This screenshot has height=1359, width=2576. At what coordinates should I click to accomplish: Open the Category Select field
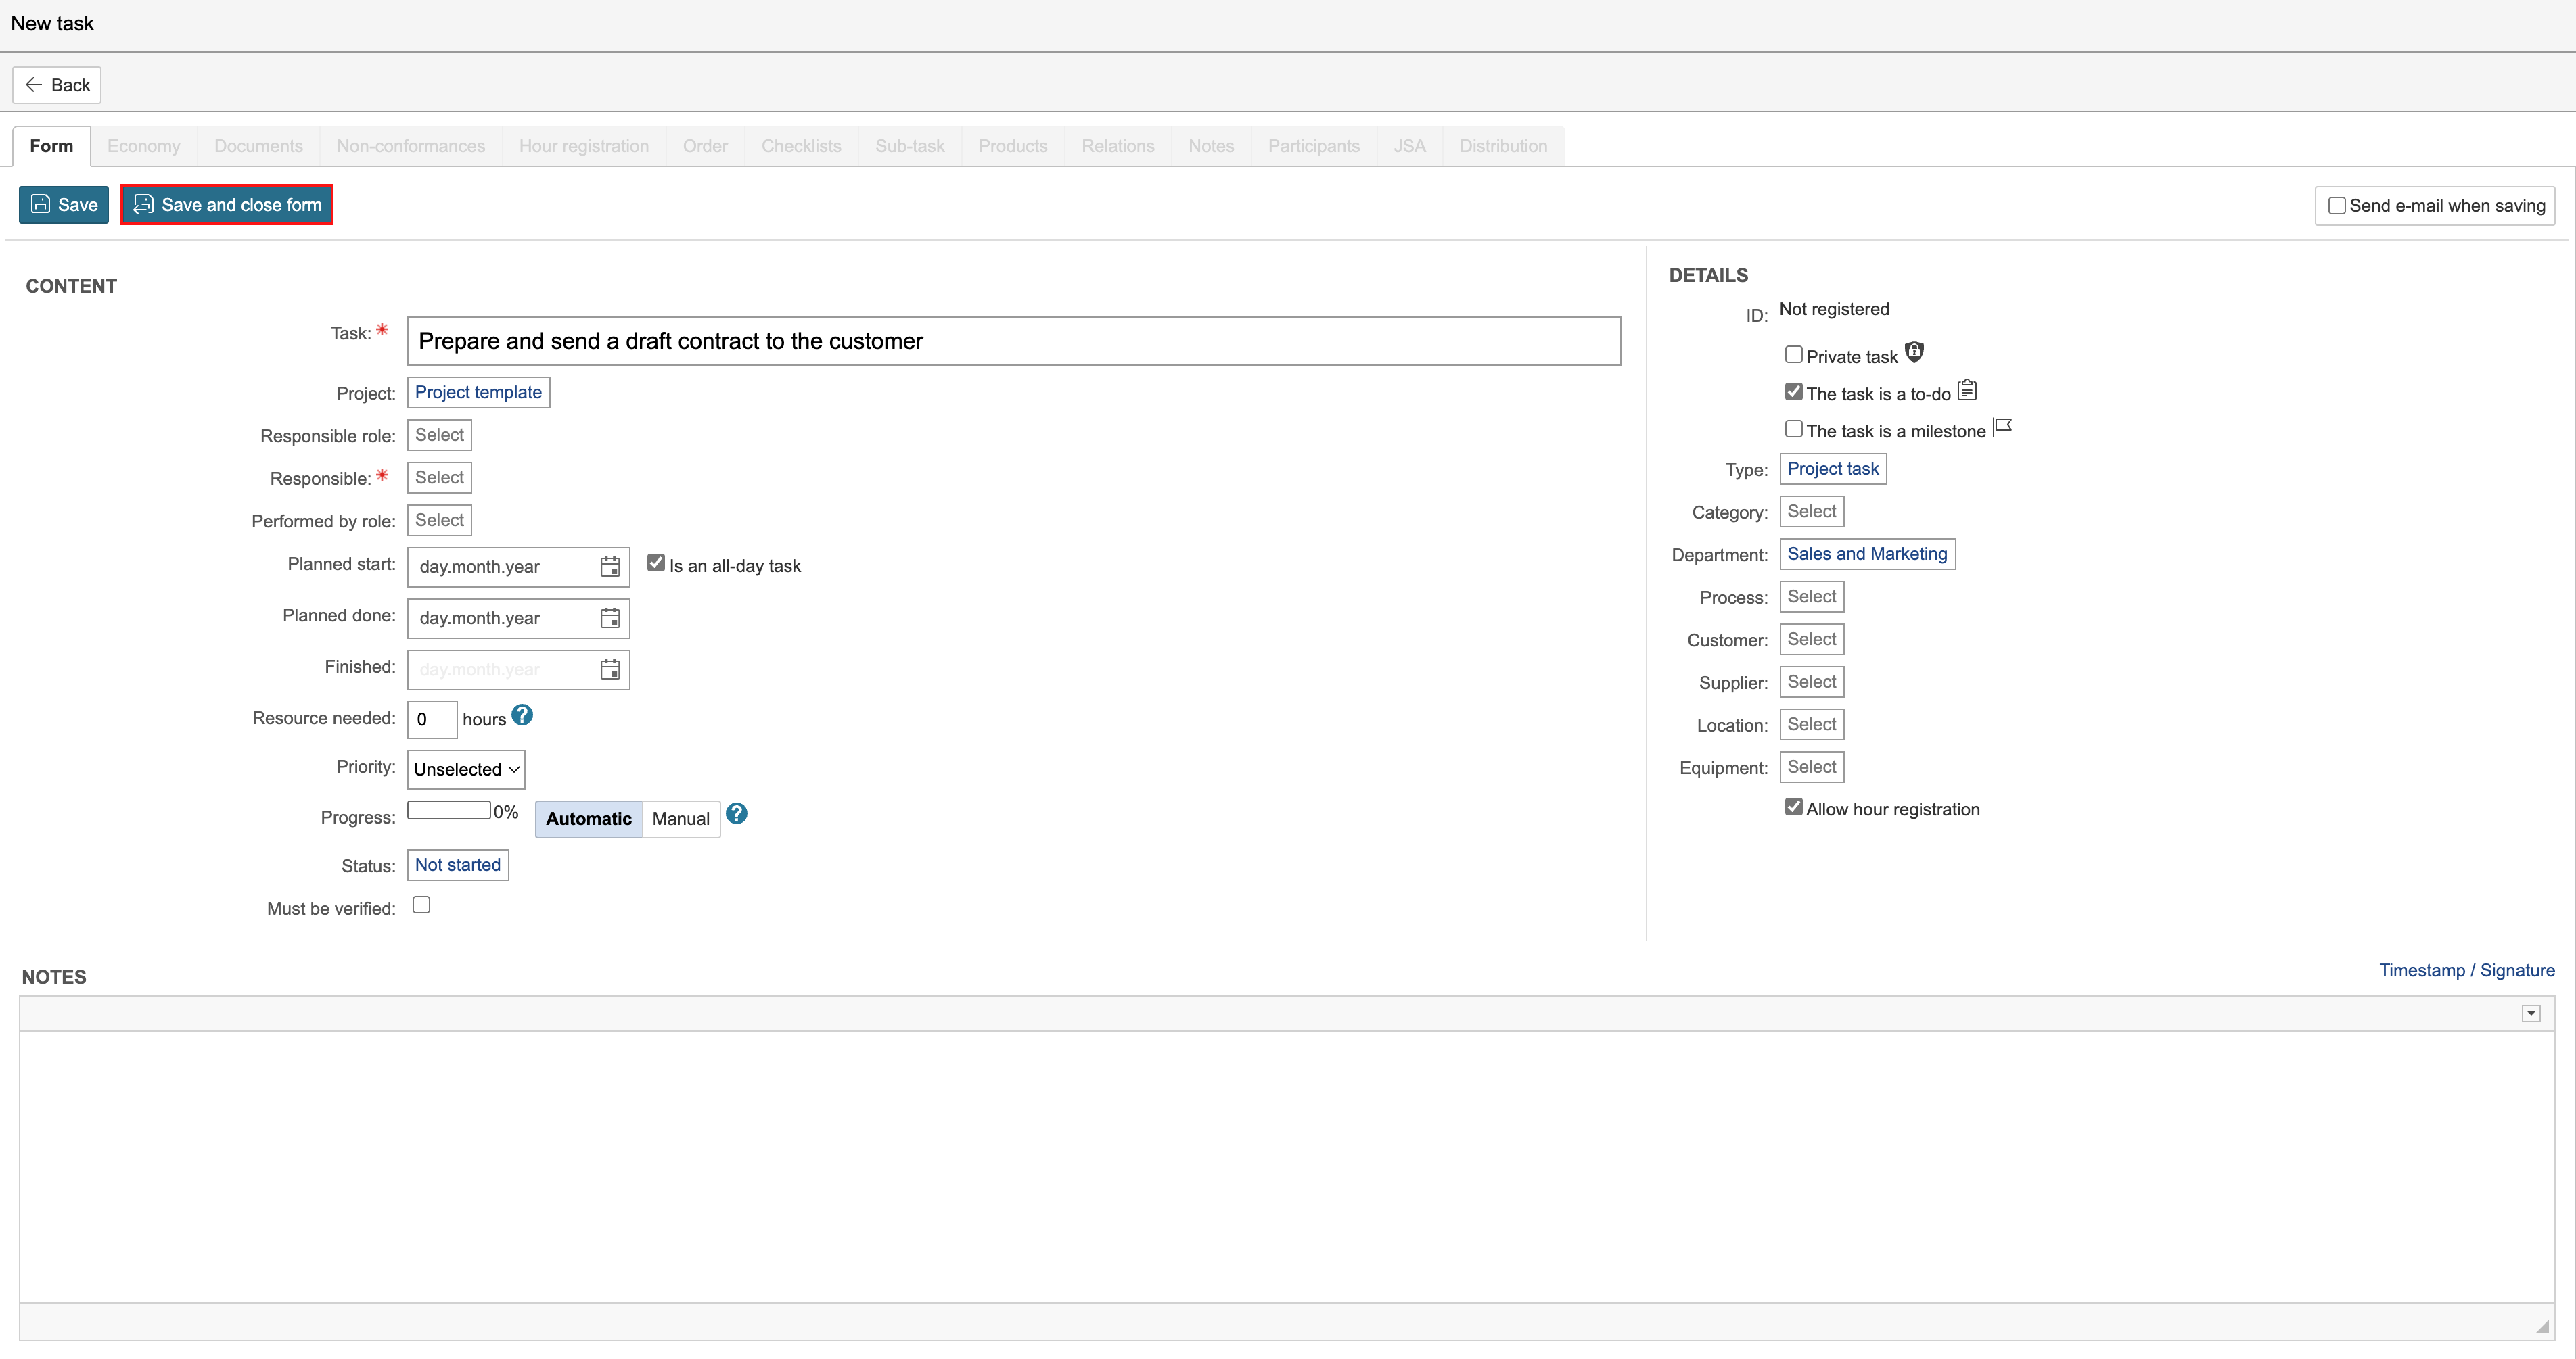(1811, 510)
